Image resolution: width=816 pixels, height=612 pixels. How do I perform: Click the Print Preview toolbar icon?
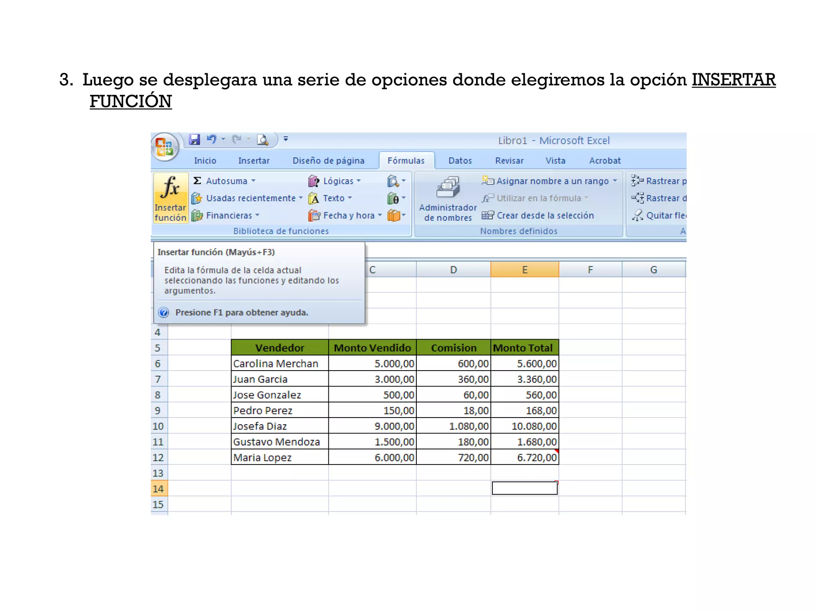click(263, 139)
